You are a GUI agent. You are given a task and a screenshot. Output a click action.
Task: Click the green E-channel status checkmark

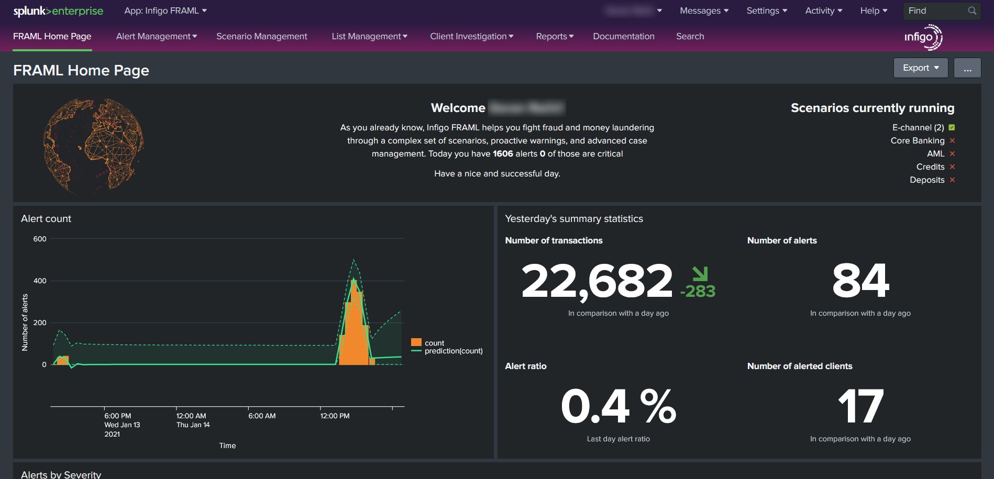tap(952, 127)
